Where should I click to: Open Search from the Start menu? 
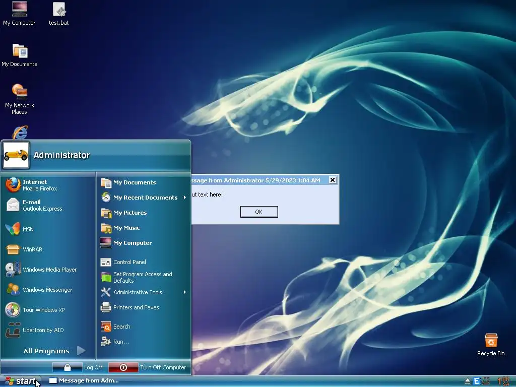pyautogui.click(x=144, y=327)
